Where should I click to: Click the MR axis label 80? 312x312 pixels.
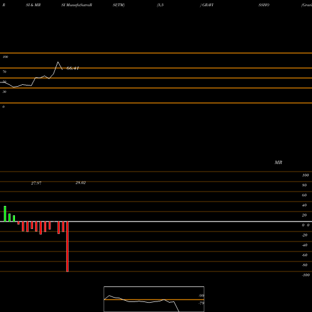[304, 185]
